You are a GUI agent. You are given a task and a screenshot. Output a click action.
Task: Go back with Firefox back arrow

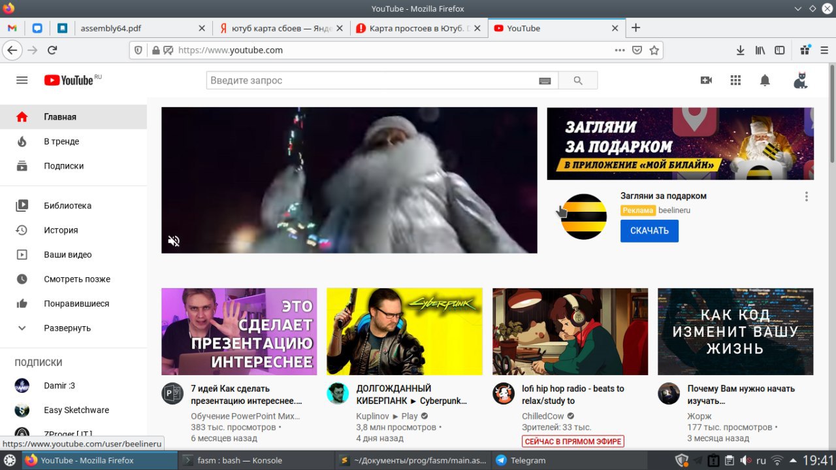click(12, 50)
